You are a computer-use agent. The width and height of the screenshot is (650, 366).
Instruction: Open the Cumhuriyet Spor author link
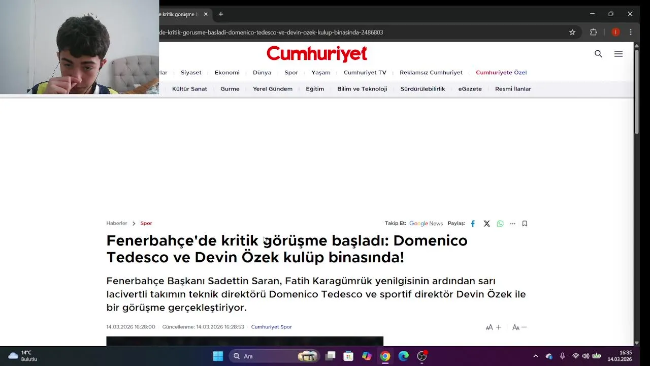pyautogui.click(x=271, y=327)
